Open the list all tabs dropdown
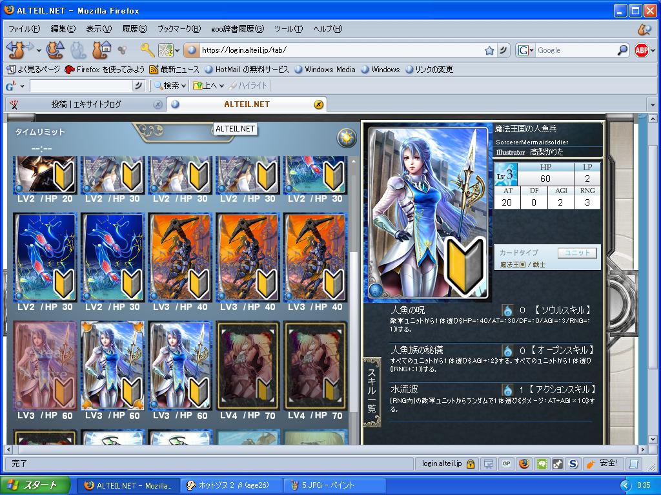The width and height of the screenshot is (661, 495). tap(653, 104)
